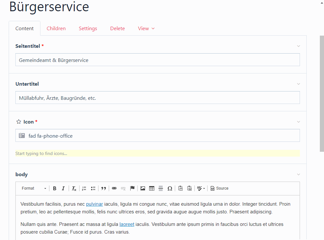
Task: Insert an image into body
Action: pyautogui.click(x=142, y=188)
